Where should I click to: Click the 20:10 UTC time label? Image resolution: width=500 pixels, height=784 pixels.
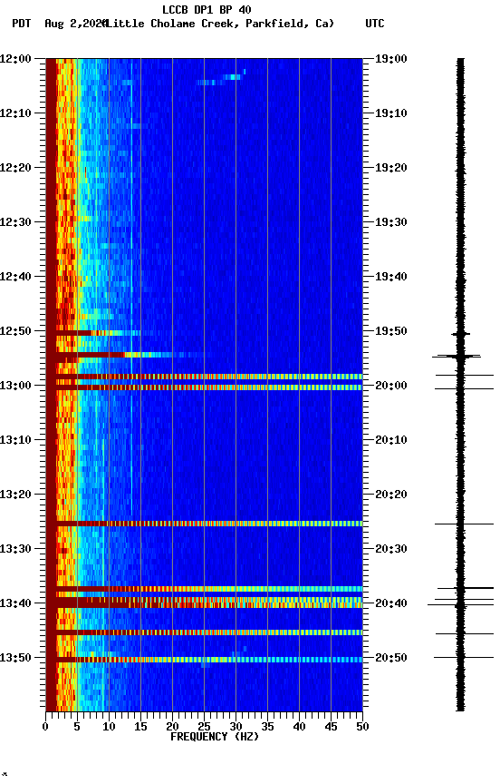click(391, 440)
